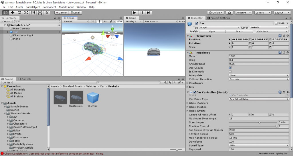Toggle favorites star in Project search

click(174, 83)
